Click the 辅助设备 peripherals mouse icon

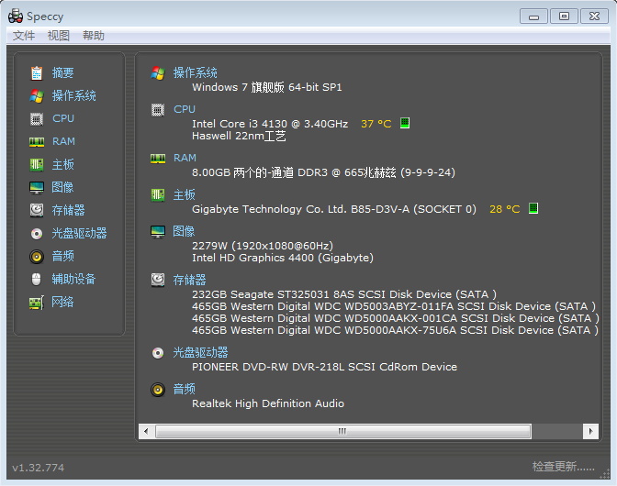point(37,279)
